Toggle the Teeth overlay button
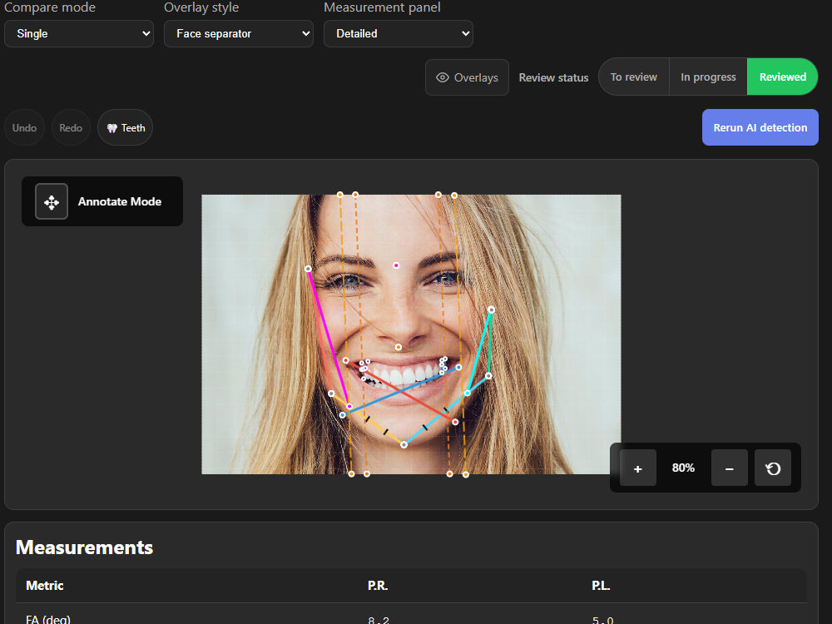 click(x=126, y=128)
